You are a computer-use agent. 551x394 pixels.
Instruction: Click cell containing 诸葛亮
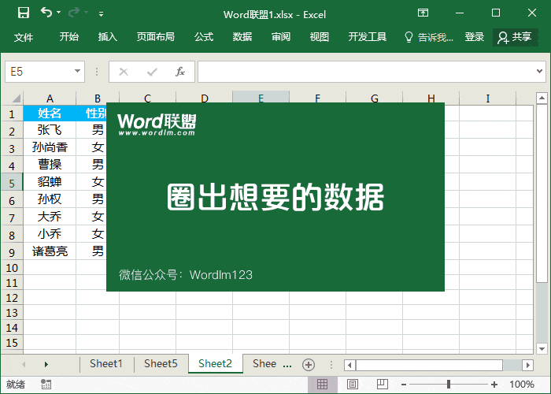coord(50,251)
